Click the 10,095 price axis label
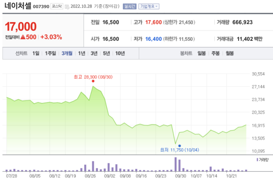This screenshot has height=184, width=273. click(x=258, y=151)
